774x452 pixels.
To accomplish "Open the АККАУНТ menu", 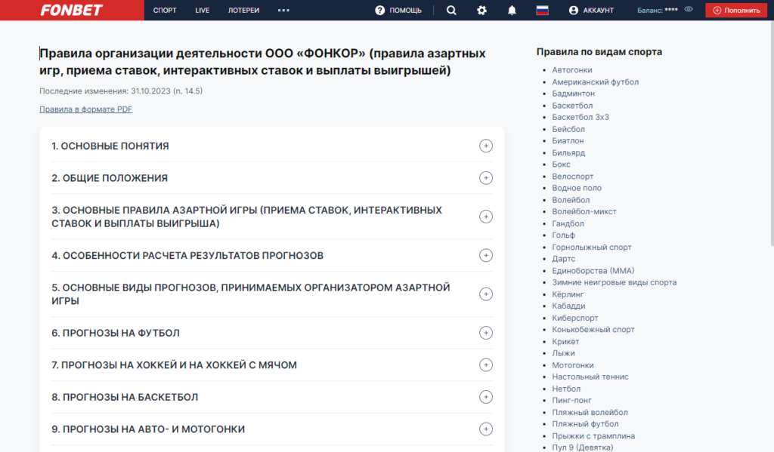I will (591, 11).
